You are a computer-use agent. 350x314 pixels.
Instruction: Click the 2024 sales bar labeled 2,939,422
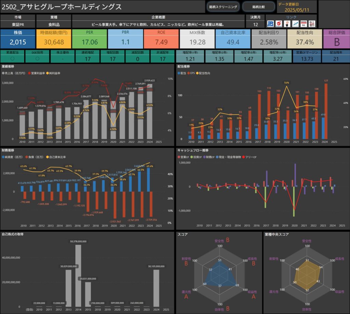pos(150,112)
